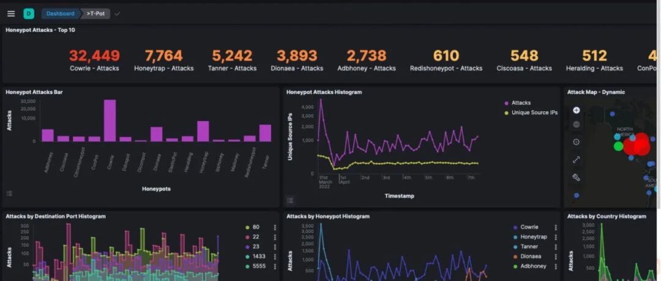This screenshot has width=661, height=281.
Task: Toggle port 1433 series label in legend
Action: coord(259,257)
